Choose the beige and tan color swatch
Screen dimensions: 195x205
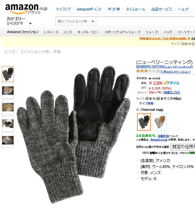pos(160,122)
